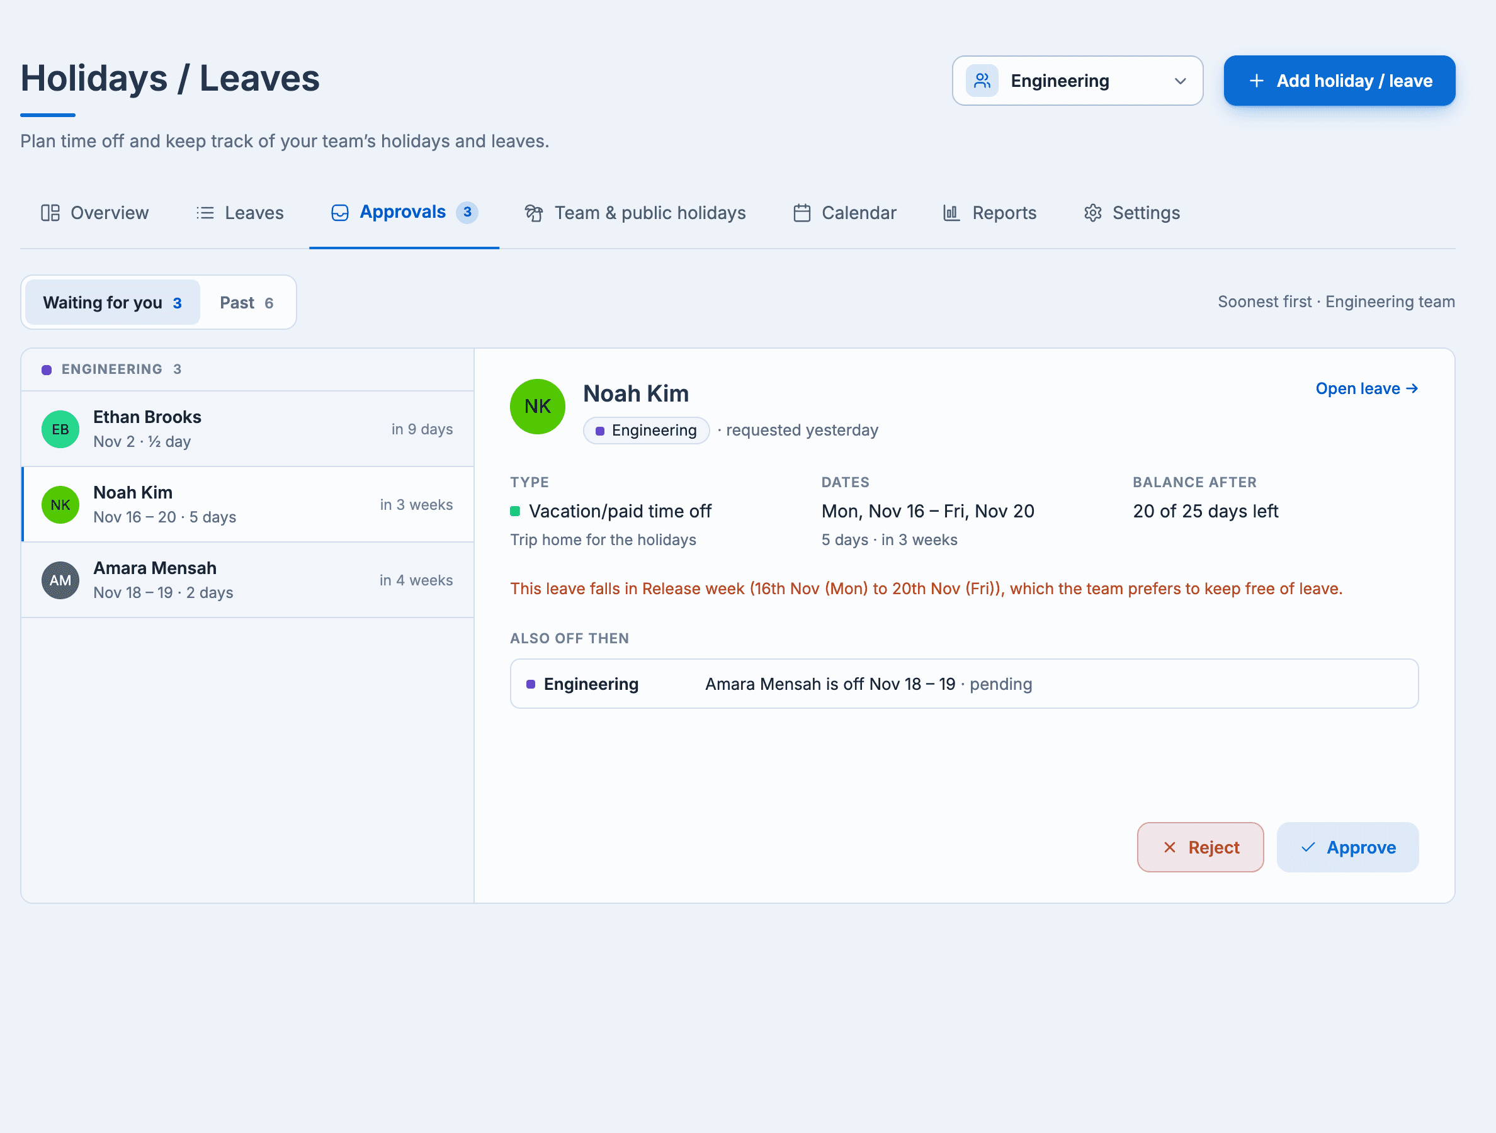Viewport: 1496px width, 1133px height.
Task: Click the Approvals count badge 3
Action: 467,212
